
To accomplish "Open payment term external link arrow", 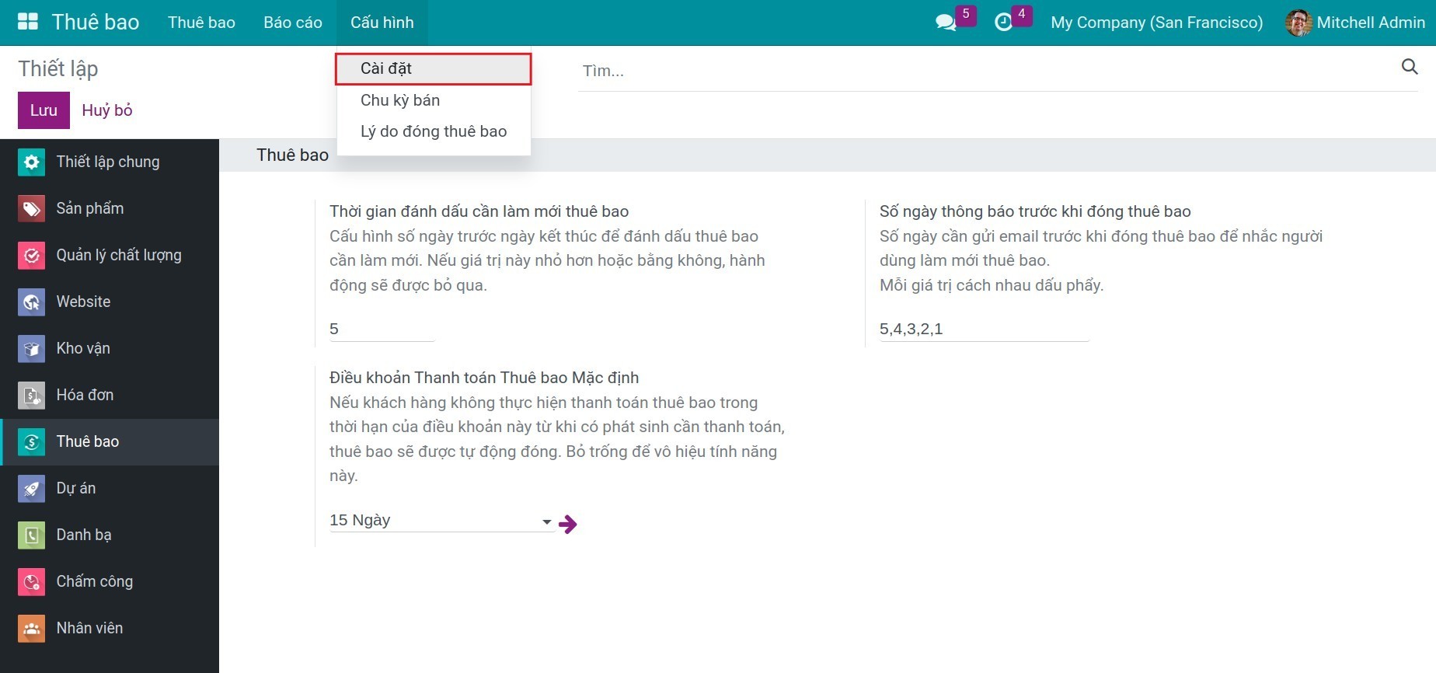I will [x=568, y=524].
